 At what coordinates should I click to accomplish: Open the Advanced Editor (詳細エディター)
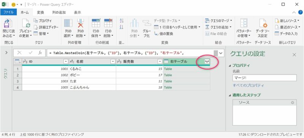point(46,27)
